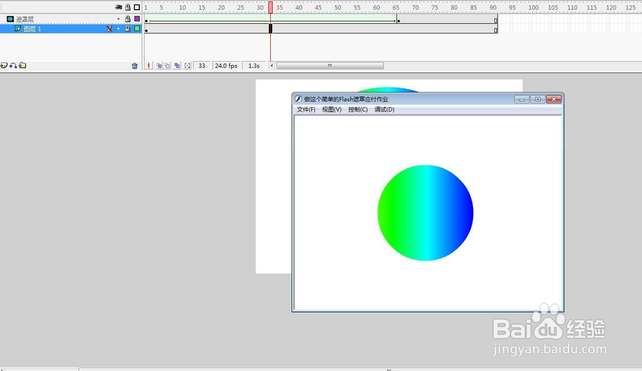Screen dimensions: 642x371
Task: Click frame number 100 on timeline ruler
Action: click(x=534, y=7)
